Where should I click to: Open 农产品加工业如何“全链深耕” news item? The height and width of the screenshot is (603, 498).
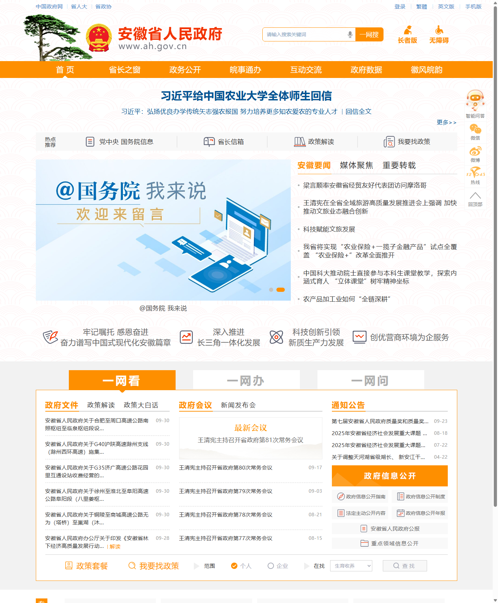coord(347,299)
